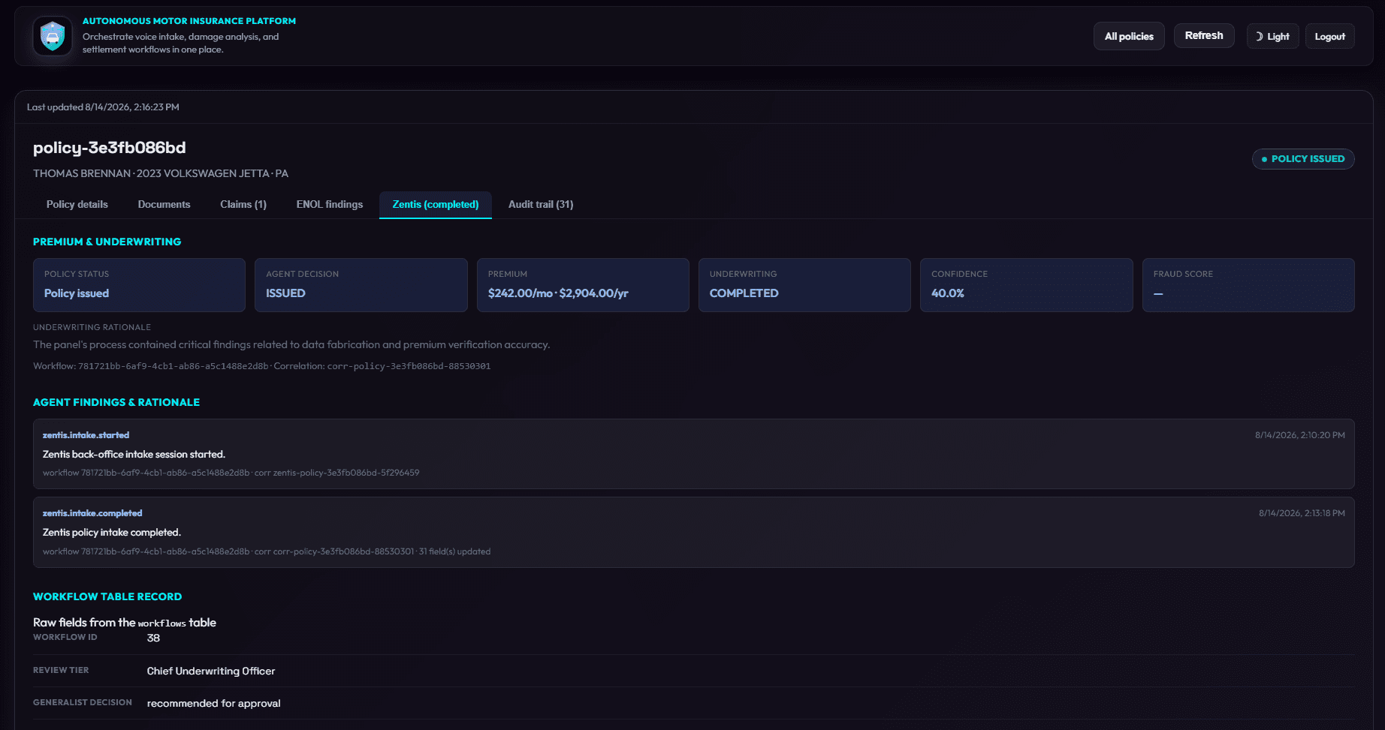Switch to the Policy details tab
The height and width of the screenshot is (730, 1385).
pos(77,204)
